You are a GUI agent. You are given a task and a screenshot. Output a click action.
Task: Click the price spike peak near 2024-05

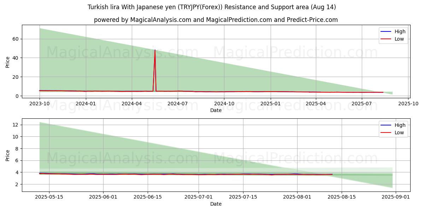point(155,50)
